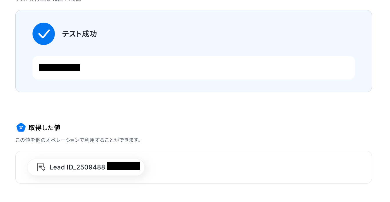Click the white test result field

[194, 68]
